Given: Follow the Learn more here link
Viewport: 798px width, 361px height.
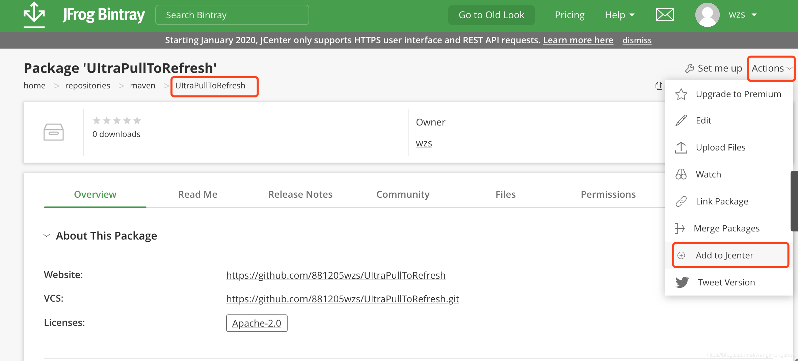Looking at the screenshot, I should coord(578,40).
